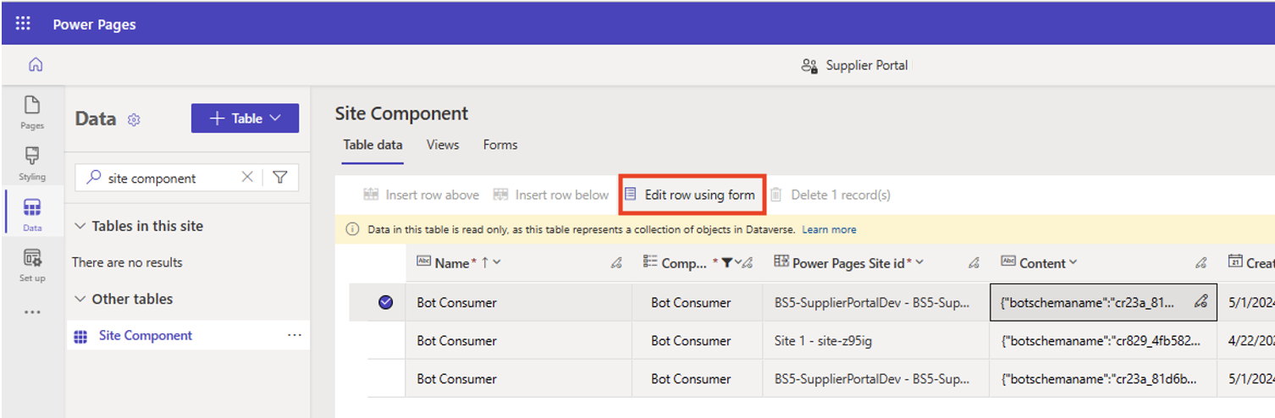
Task: Open the app launcher waffle icon
Action: coord(23,24)
